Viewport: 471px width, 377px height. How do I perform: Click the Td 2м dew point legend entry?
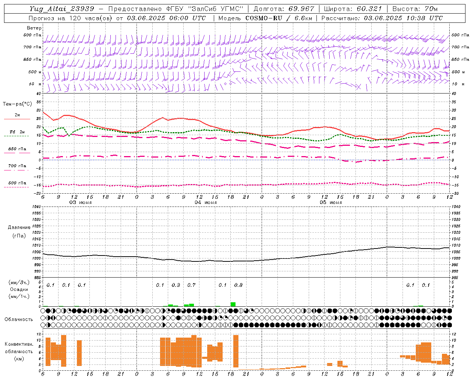(x=17, y=133)
